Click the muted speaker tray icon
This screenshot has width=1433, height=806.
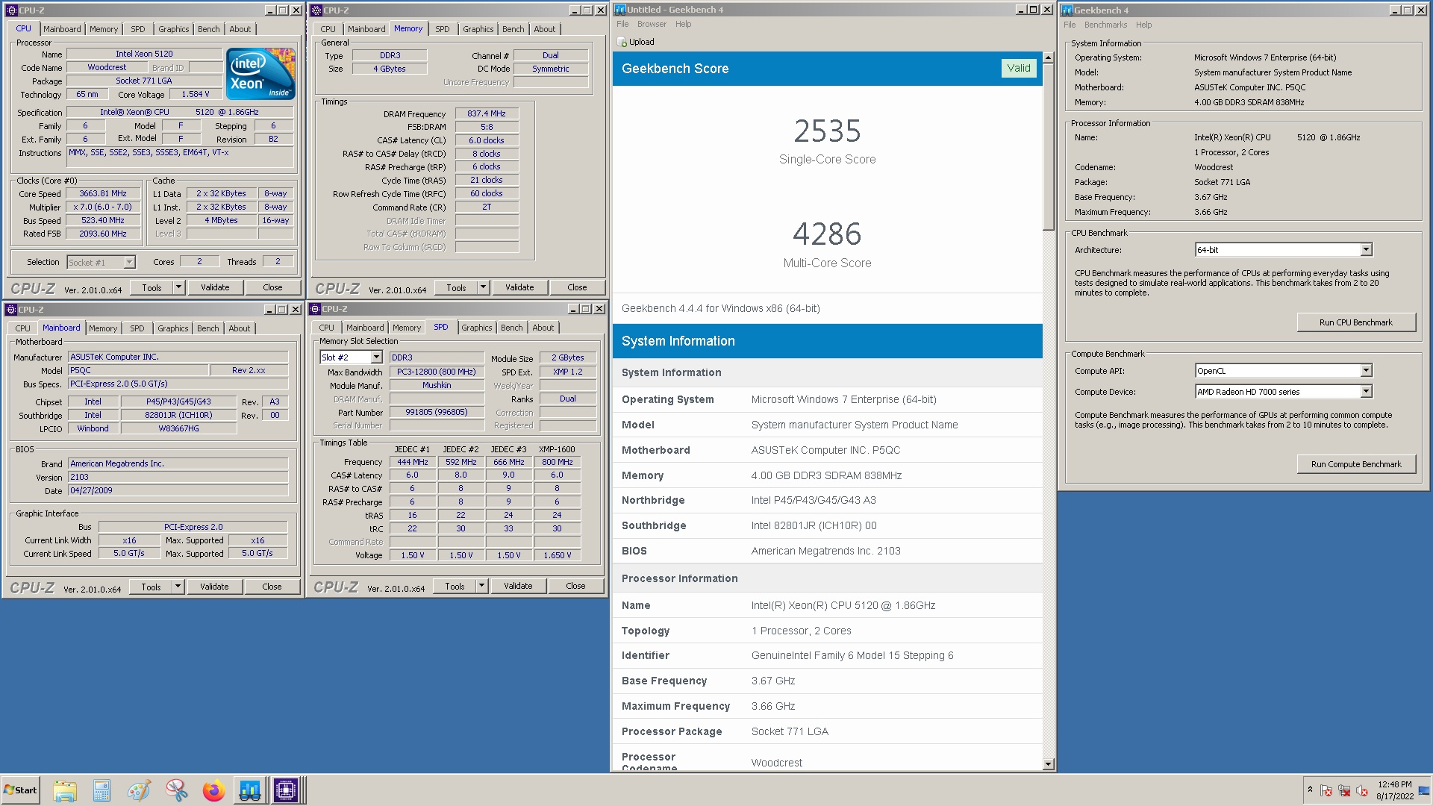coord(1362,790)
